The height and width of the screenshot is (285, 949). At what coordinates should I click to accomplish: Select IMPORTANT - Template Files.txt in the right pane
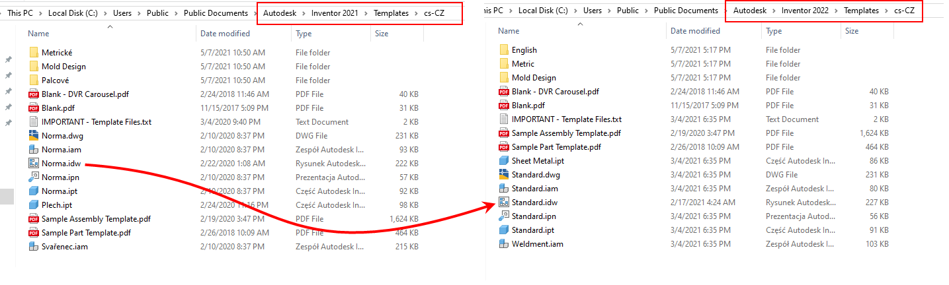coord(566,119)
